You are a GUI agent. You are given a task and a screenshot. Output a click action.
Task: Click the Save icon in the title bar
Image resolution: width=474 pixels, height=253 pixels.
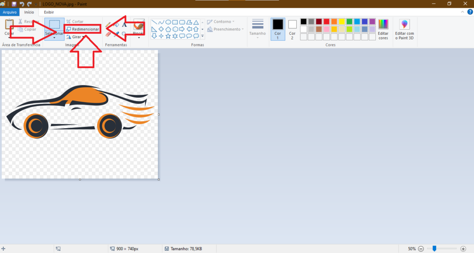[x=14, y=4]
